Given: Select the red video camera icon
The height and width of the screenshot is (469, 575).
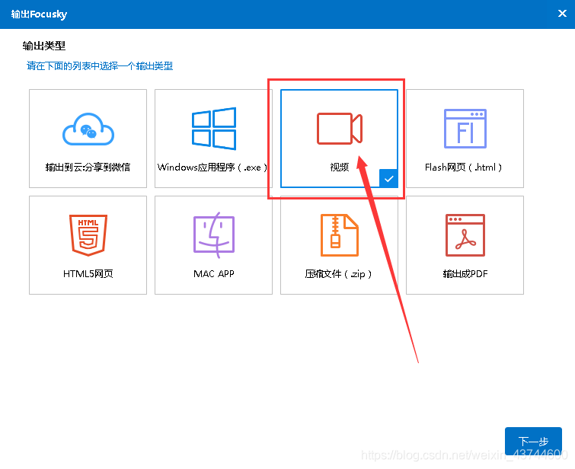Looking at the screenshot, I should tap(340, 129).
